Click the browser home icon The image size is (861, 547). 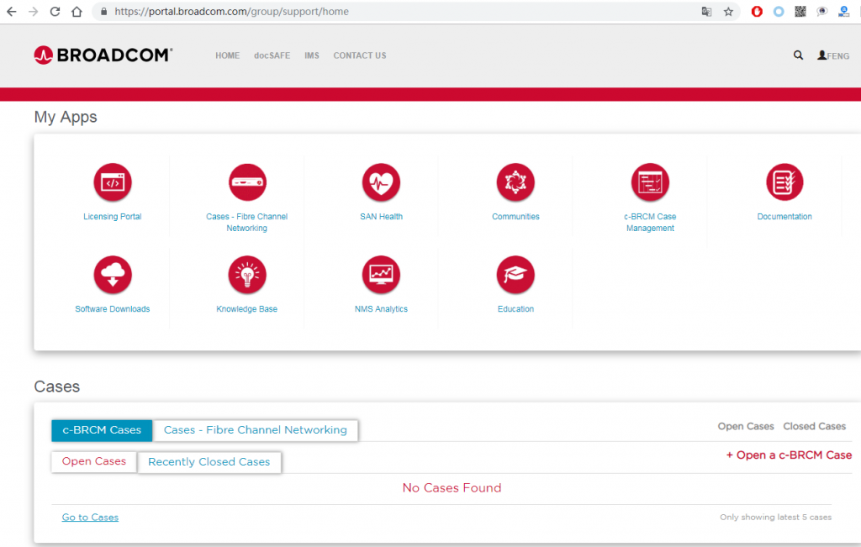pos(77,12)
